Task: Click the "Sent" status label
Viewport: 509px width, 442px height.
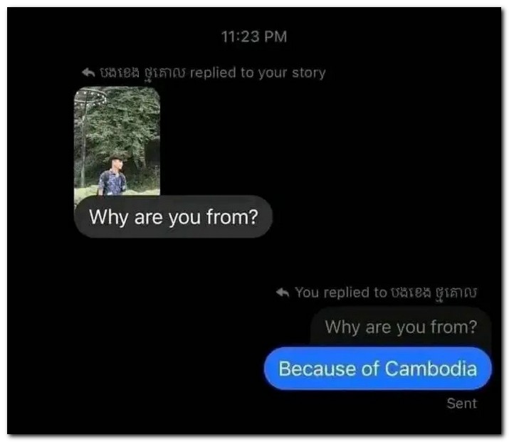Action: 461,404
